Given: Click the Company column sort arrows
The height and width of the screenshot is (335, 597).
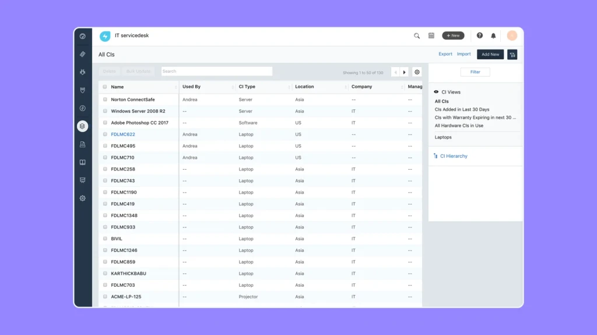Looking at the screenshot, I should [402, 87].
